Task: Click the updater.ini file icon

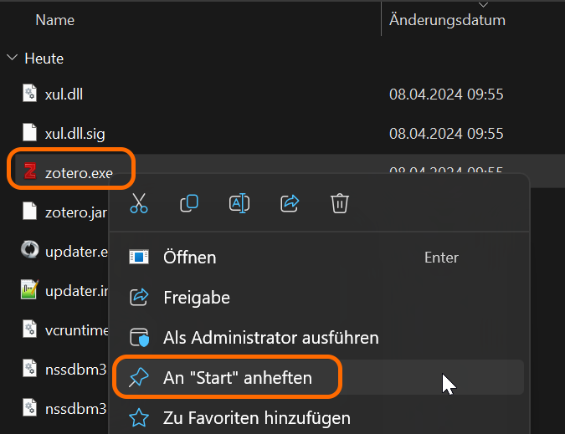Action: click(30, 290)
